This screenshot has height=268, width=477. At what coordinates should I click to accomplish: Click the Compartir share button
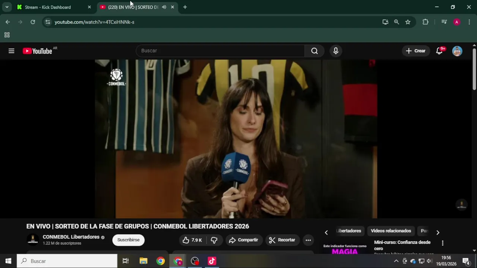[243, 240]
